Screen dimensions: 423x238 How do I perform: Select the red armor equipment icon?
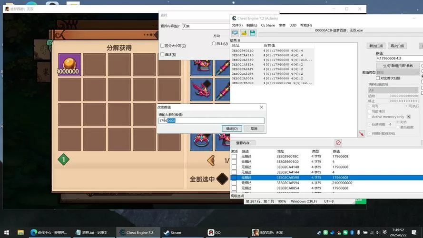tap(201, 68)
